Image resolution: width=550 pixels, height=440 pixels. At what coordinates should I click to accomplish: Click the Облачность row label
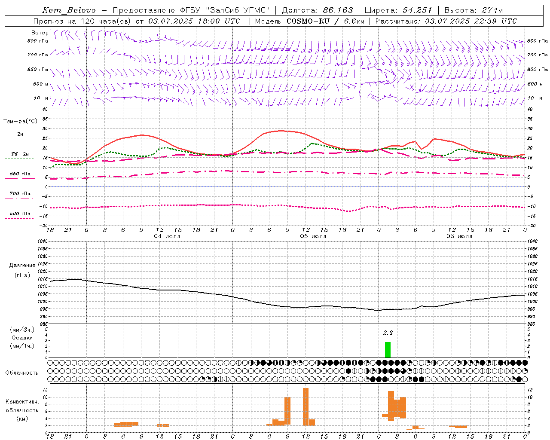[x=22, y=373]
